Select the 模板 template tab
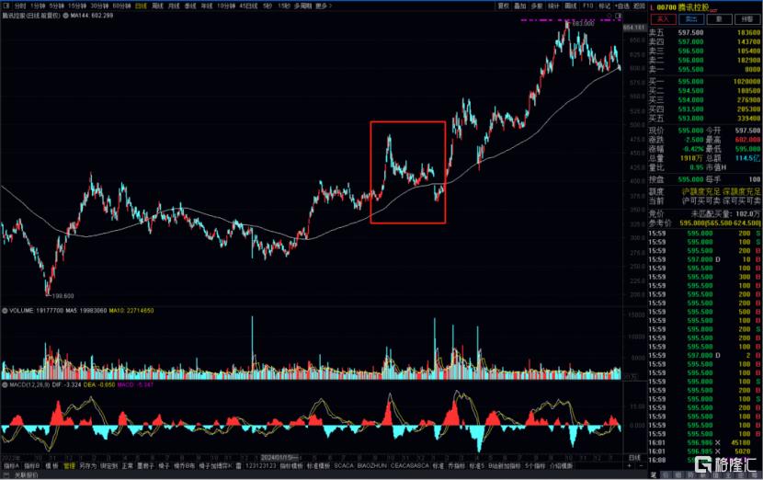Screen dimensions: 763x480 click(x=51, y=466)
